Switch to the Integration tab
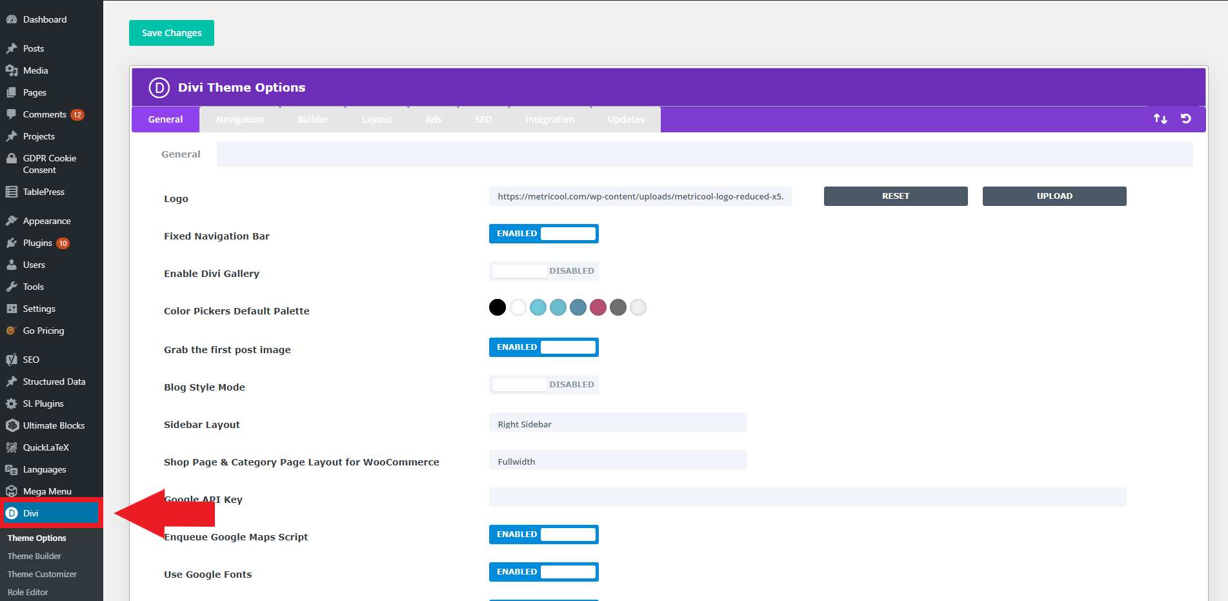1228x601 pixels. (x=550, y=119)
